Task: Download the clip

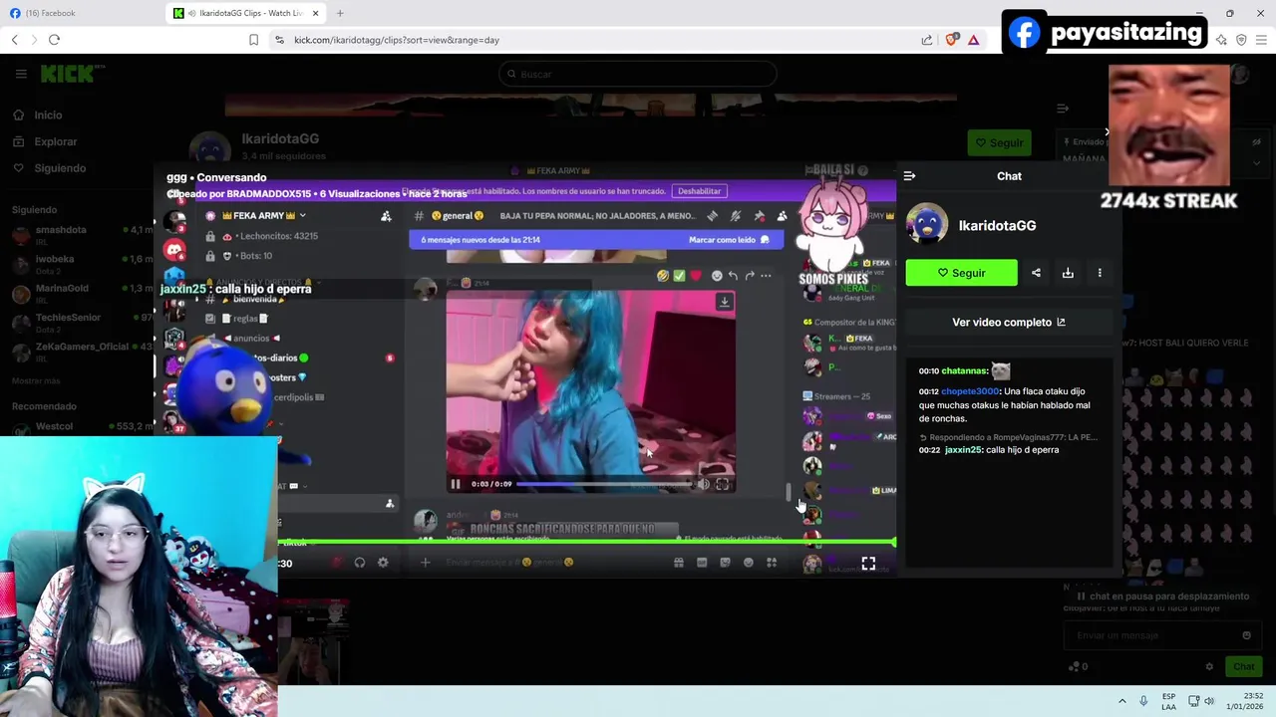Action: (x=1068, y=273)
